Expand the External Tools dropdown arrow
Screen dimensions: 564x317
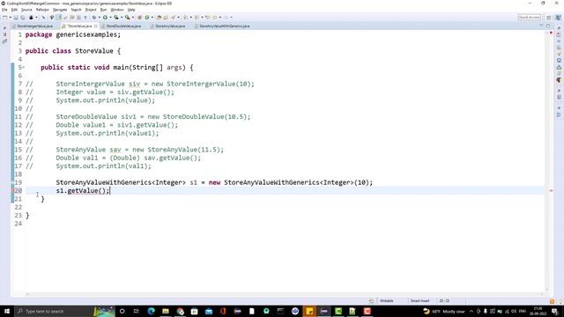[x=133, y=18]
